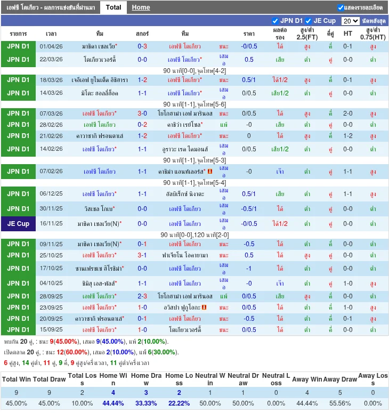Click red card icon beside คาชิมา แอนท์เลอร์ส
Viewport: 389px width, 413px height.
pos(210,172)
